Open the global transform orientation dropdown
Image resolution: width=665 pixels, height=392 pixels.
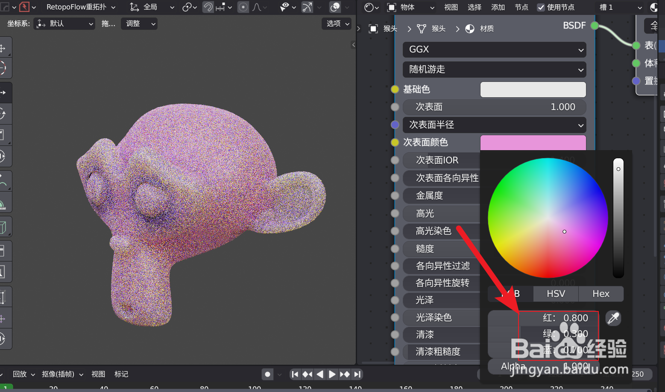coord(152,7)
